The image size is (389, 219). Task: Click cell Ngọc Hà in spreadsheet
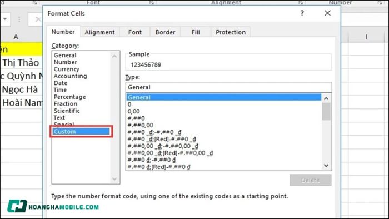tap(22, 89)
